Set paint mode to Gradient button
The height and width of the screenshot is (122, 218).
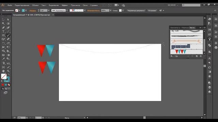[6, 85]
